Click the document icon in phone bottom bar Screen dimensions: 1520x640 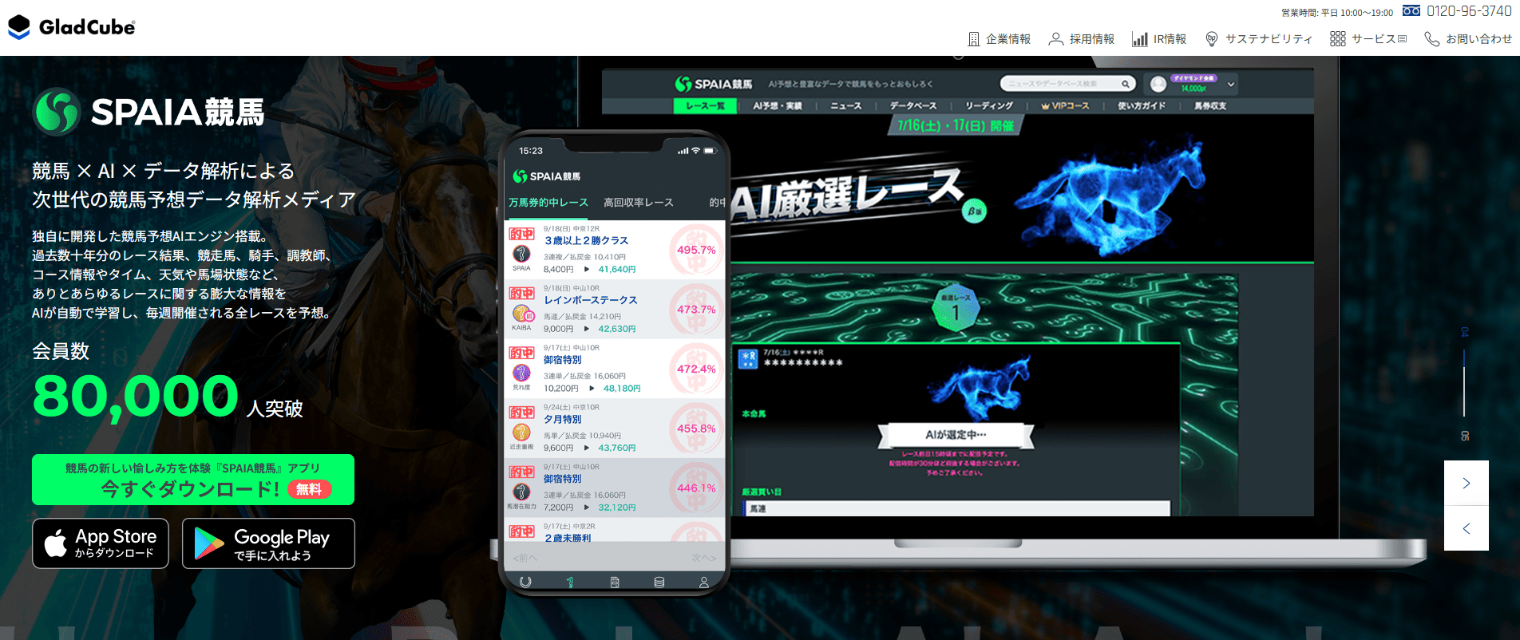click(615, 582)
